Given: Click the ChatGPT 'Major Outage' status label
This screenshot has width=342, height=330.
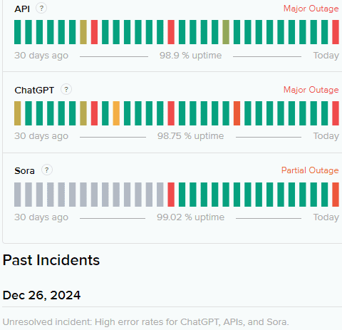Looking at the screenshot, I should pyautogui.click(x=311, y=90).
